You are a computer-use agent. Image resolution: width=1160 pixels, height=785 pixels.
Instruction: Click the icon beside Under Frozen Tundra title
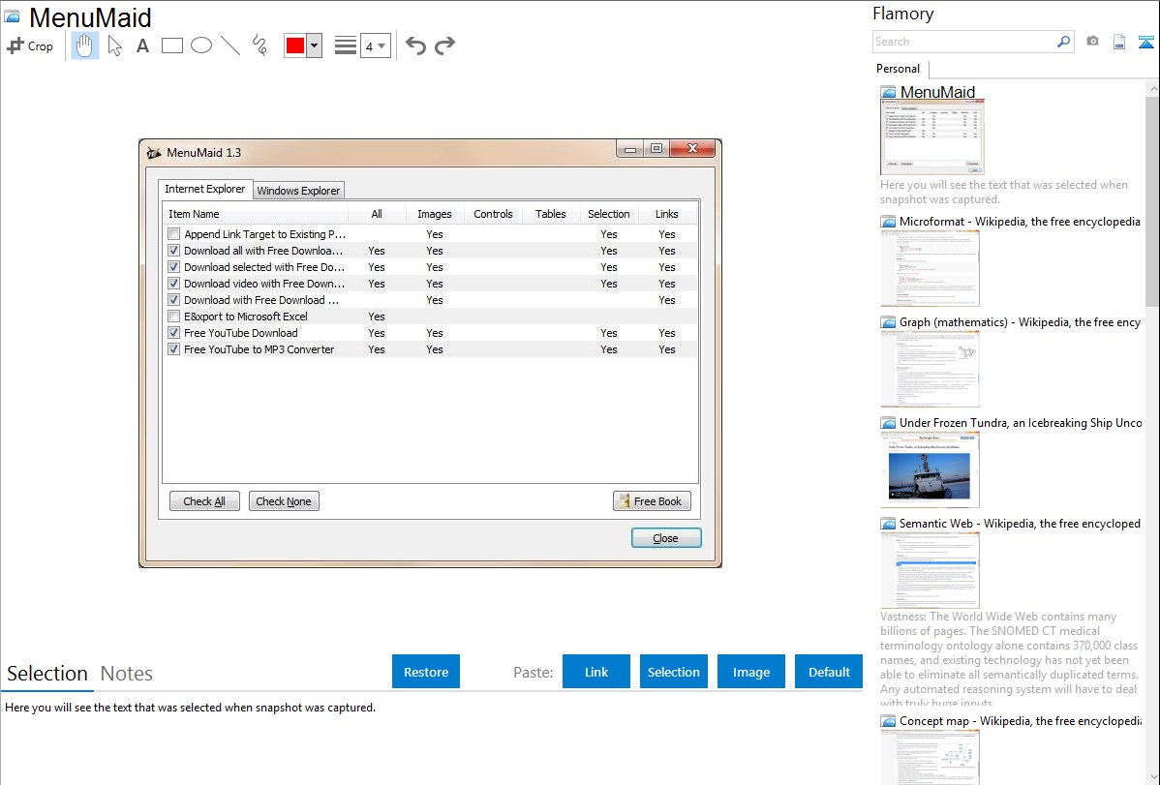point(889,423)
